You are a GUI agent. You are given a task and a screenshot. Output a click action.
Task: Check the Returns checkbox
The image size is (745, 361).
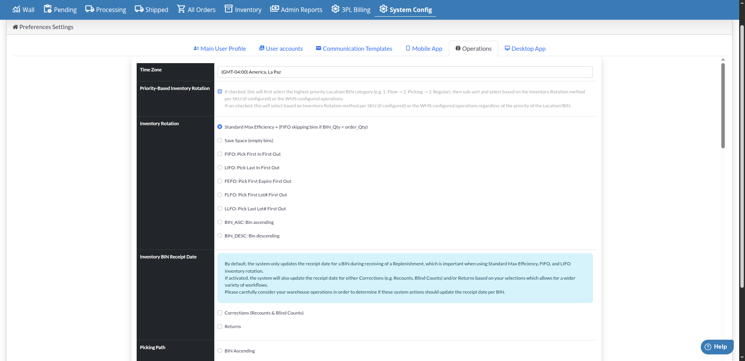[220, 327]
